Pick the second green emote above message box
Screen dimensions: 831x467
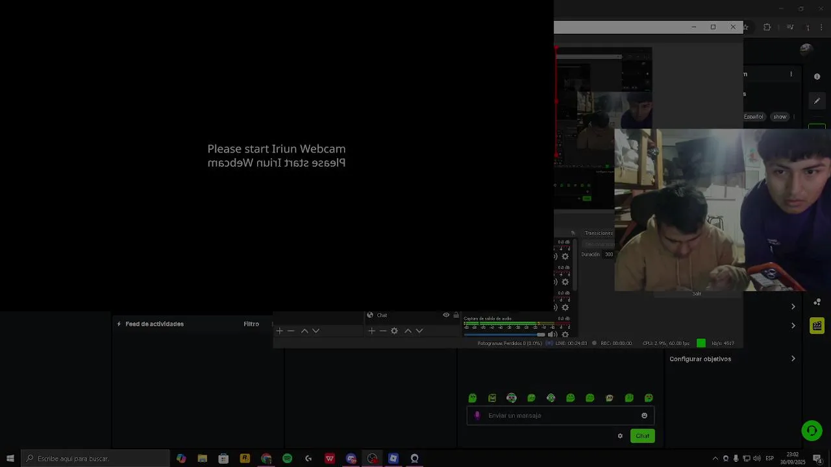tap(492, 398)
